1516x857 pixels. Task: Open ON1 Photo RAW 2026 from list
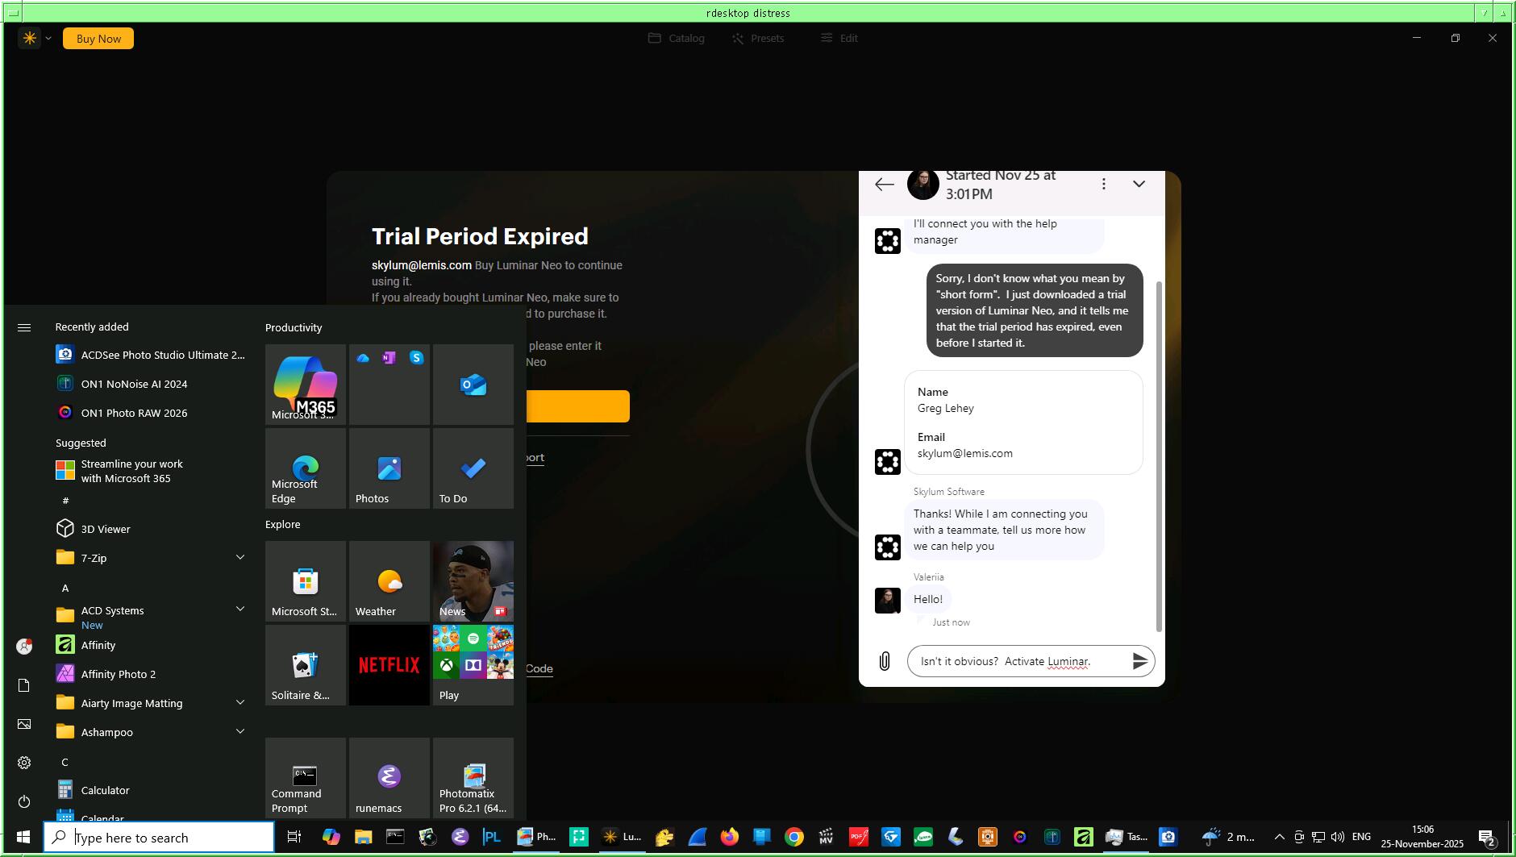[134, 413]
